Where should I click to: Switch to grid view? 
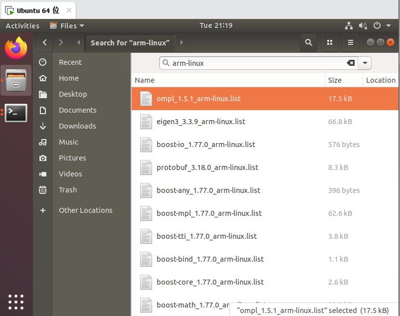329,43
